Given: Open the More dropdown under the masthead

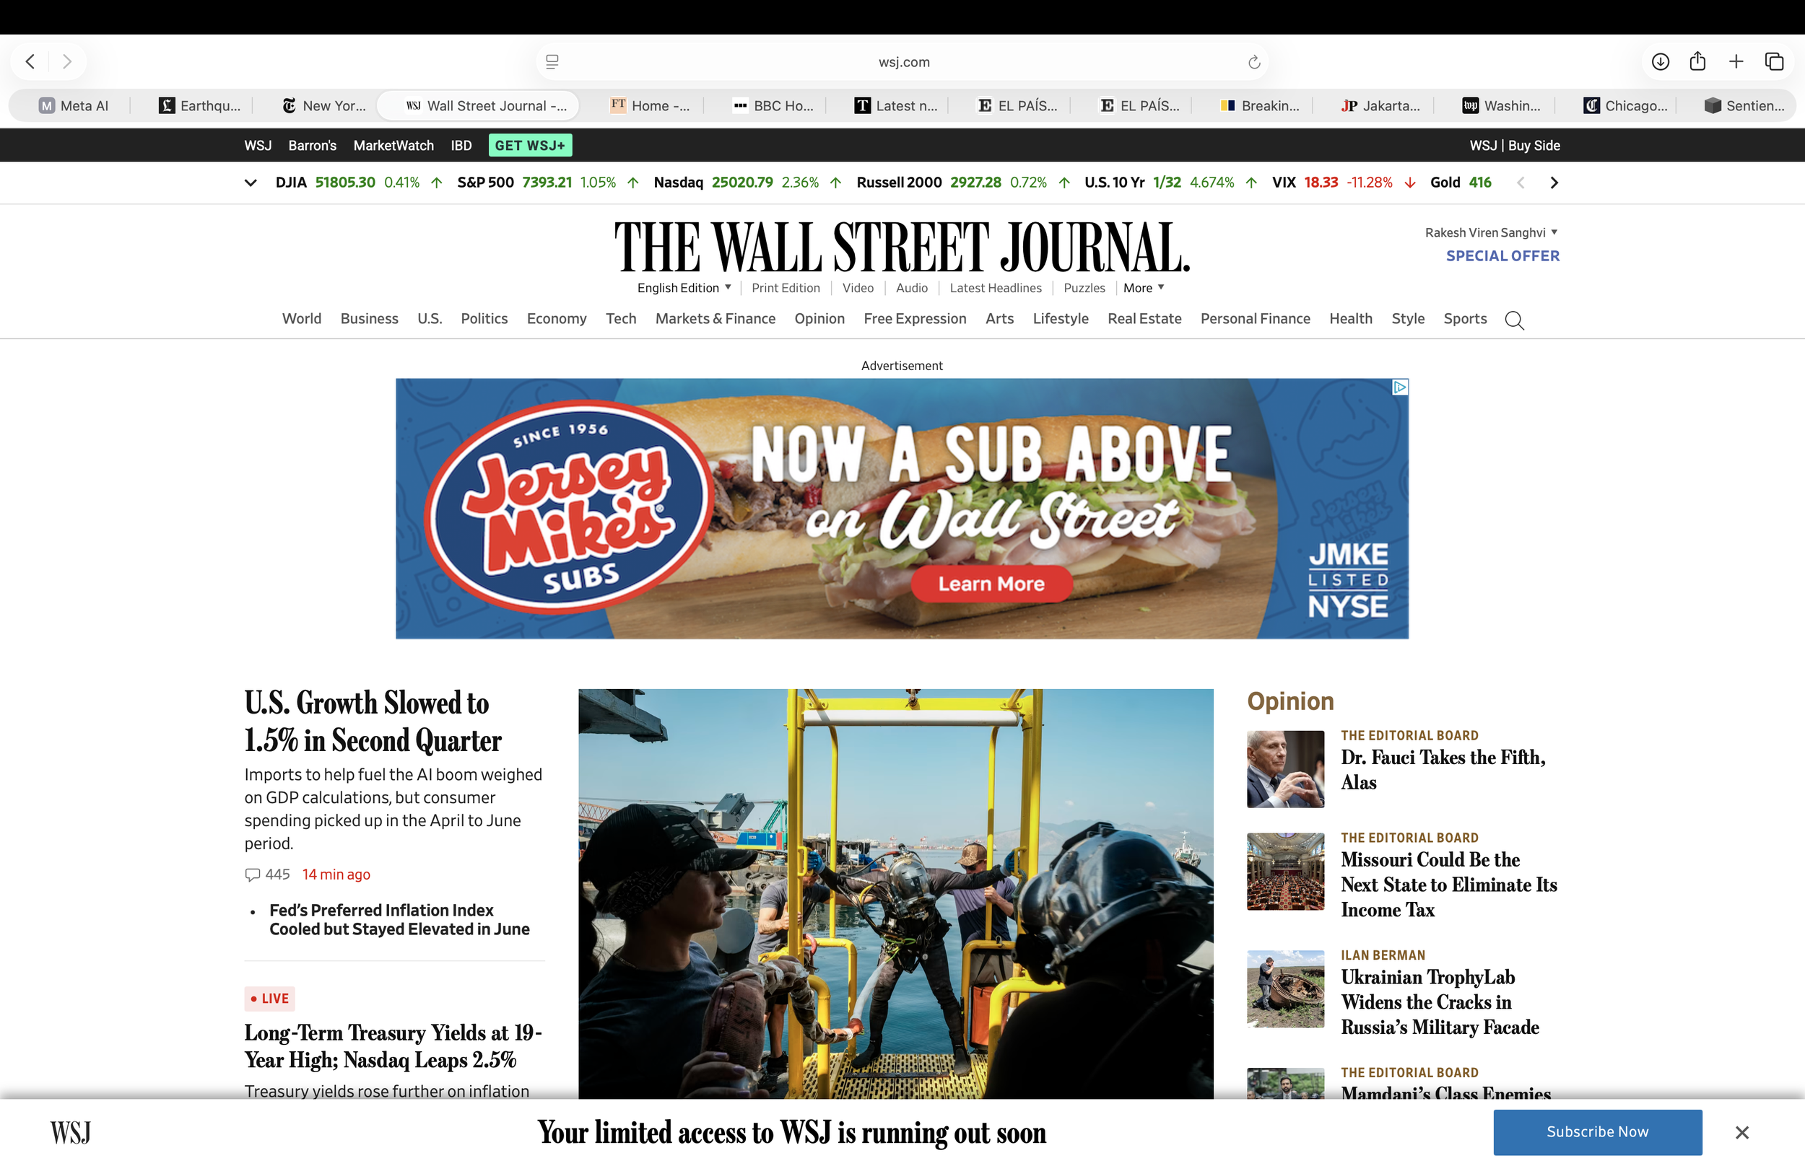Looking at the screenshot, I should click(x=1144, y=288).
